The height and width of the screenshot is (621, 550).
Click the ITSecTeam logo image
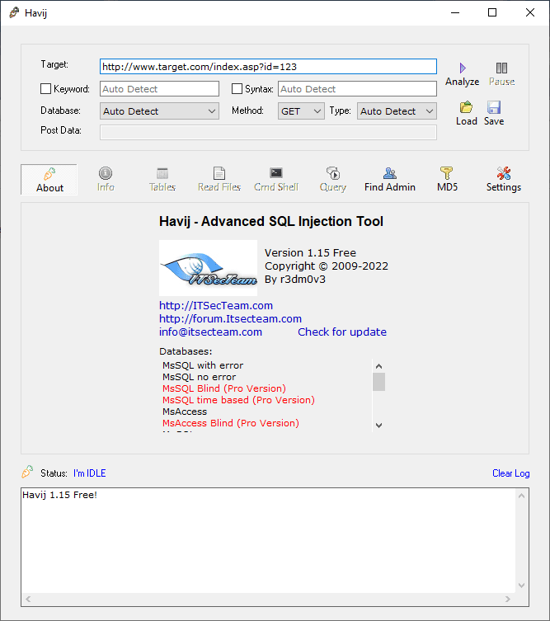click(208, 268)
